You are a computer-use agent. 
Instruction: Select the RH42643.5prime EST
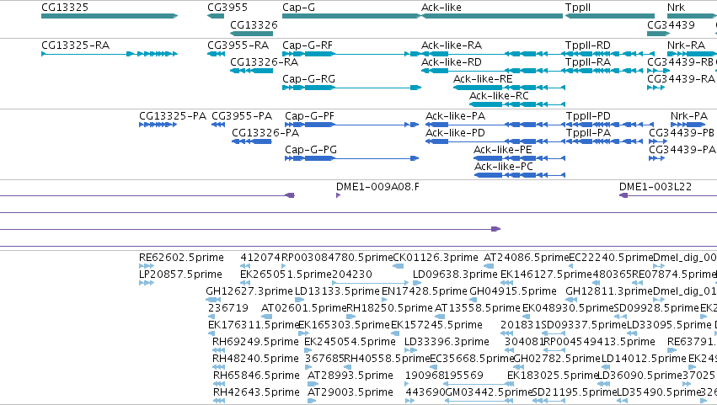pyautogui.click(x=218, y=402)
